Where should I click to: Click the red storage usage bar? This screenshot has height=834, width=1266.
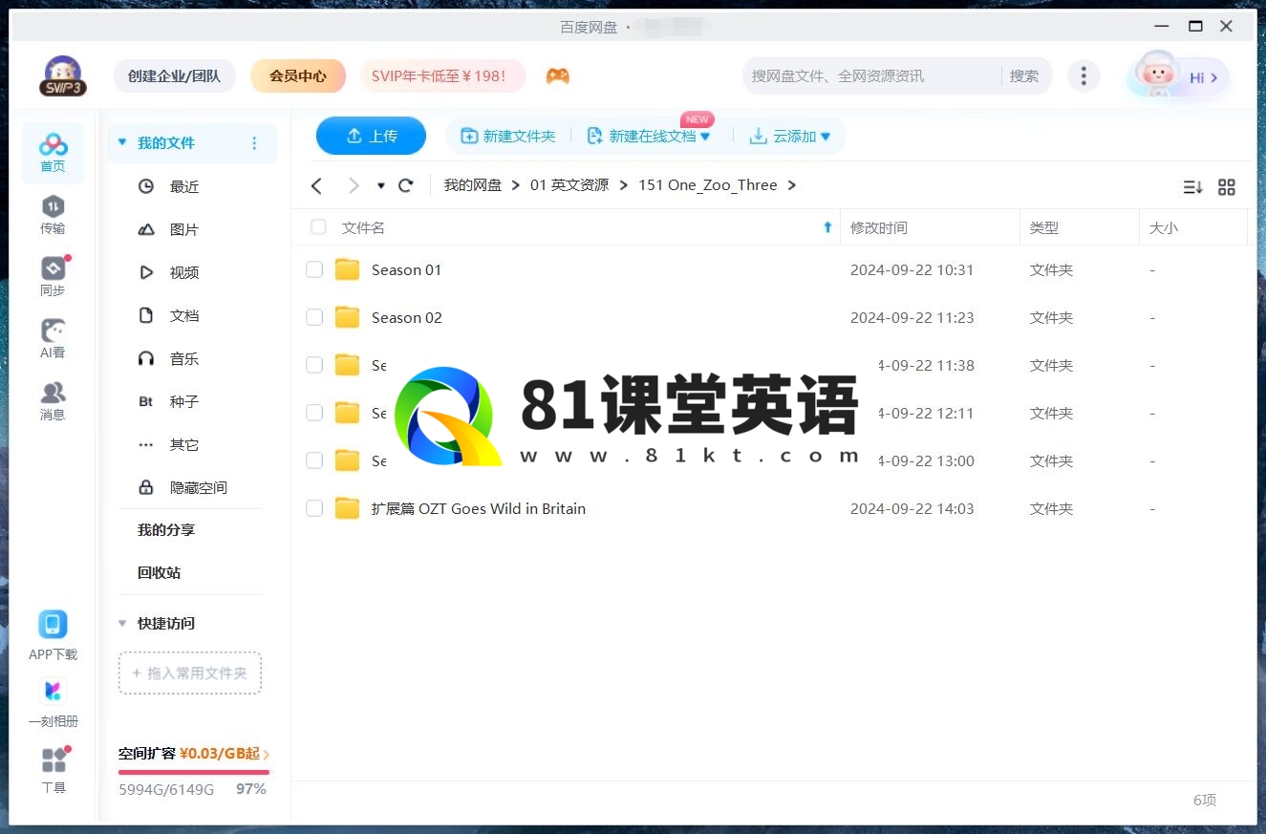(x=194, y=772)
